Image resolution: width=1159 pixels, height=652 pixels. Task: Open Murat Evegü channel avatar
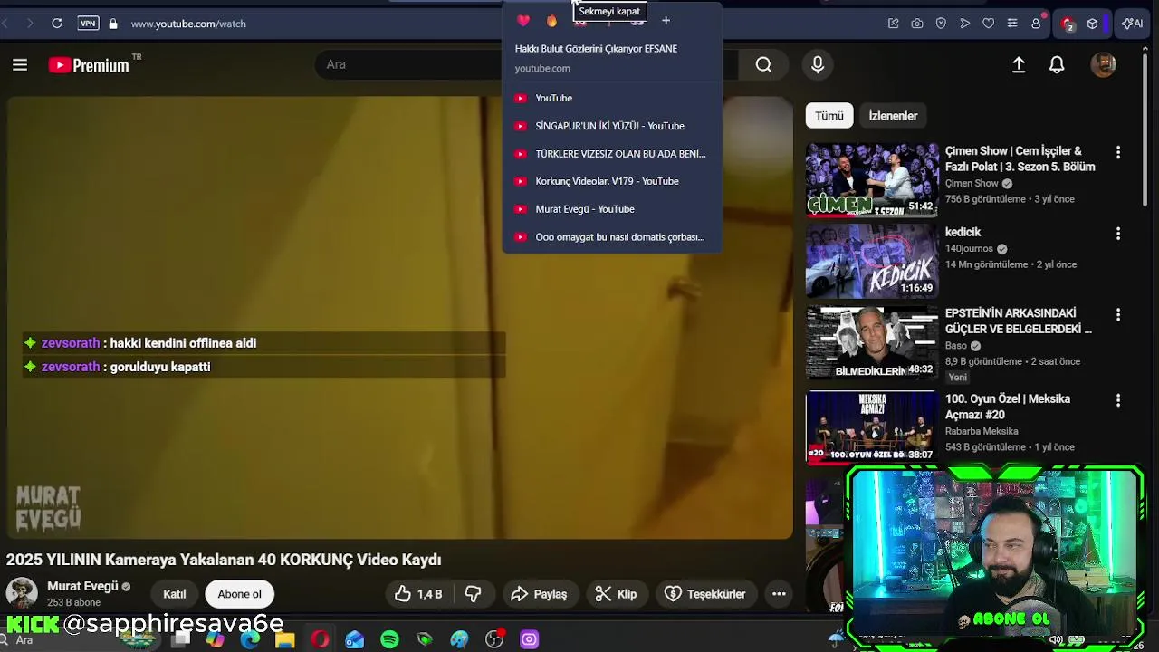click(x=22, y=594)
